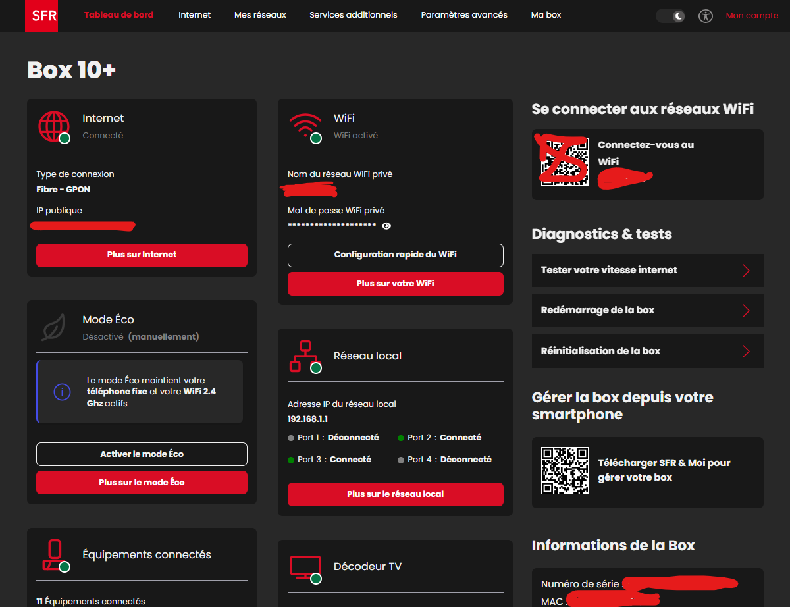Expand Réinitialisation de la box
790x607 pixels.
point(647,351)
